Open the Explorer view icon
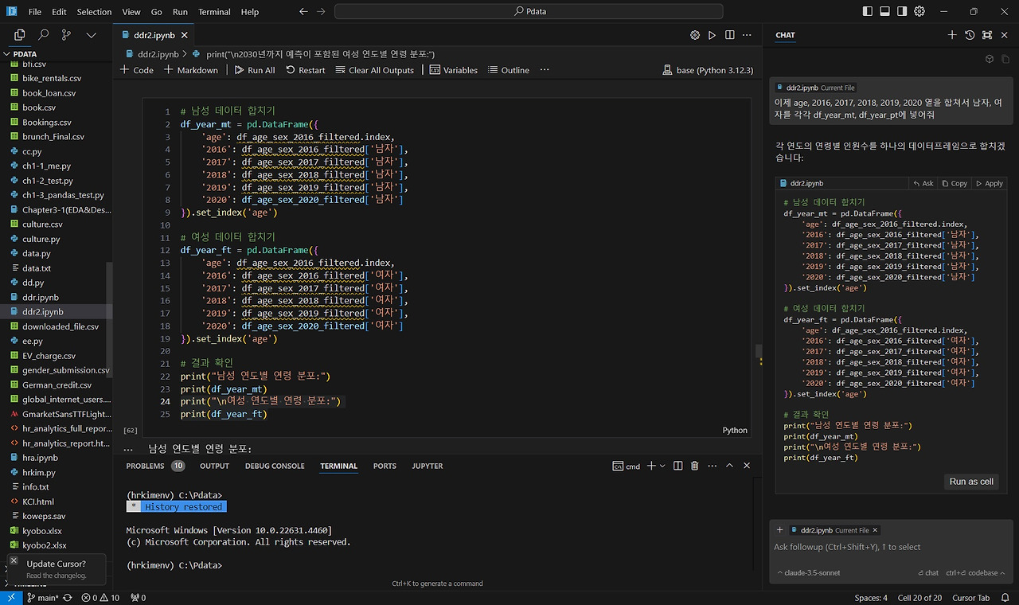Image resolution: width=1019 pixels, height=605 pixels. click(20, 35)
